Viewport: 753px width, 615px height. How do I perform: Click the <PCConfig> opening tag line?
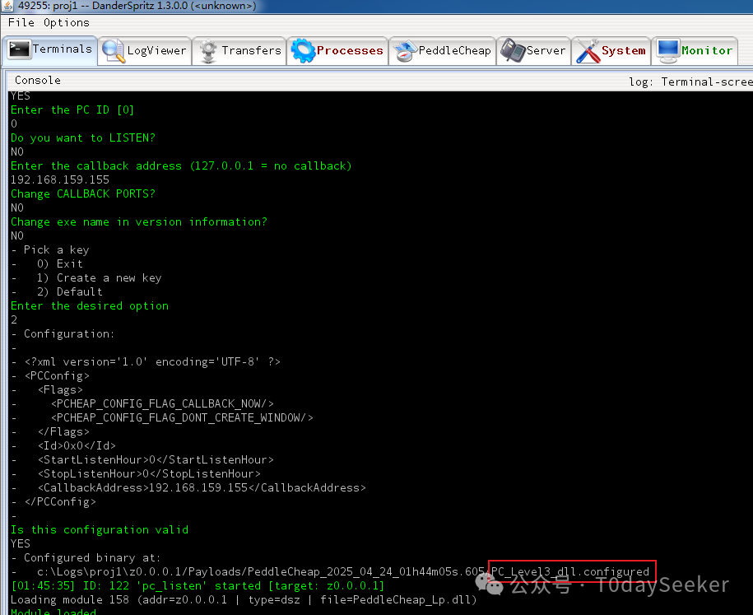tap(57, 375)
